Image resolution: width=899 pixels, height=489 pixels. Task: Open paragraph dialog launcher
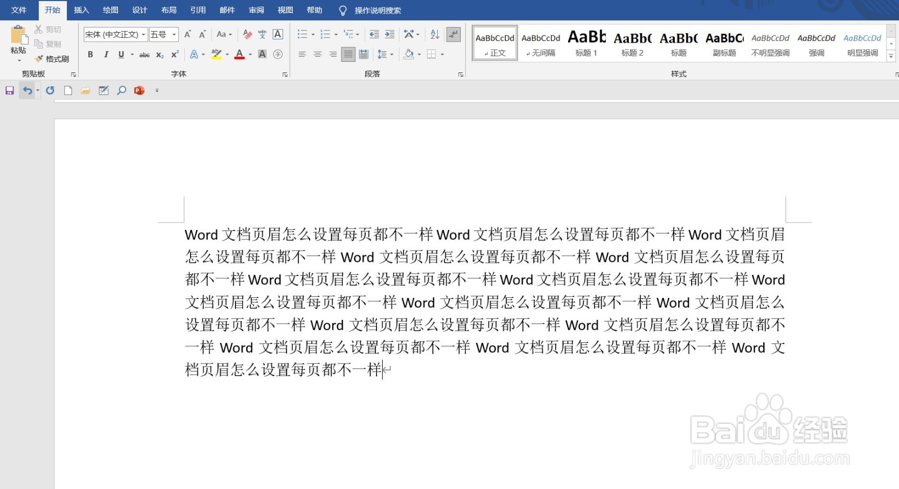click(x=461, y=74)
